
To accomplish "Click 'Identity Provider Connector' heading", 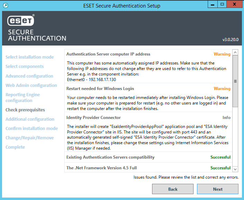I will (93, 118).
